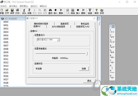Select ladder symbol 2 normally-closed contact

(x=112, y=36)
